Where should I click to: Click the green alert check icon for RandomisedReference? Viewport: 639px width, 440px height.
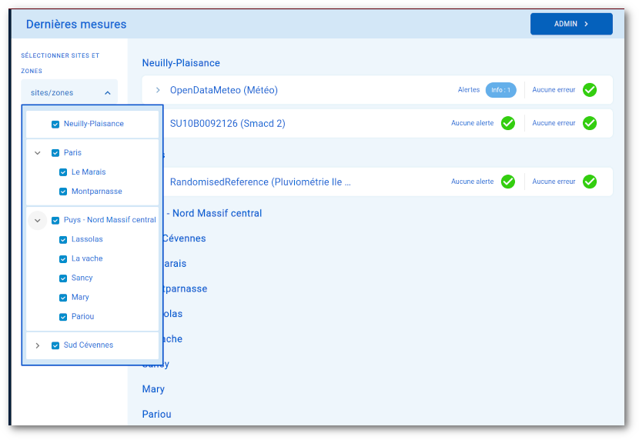508,182
